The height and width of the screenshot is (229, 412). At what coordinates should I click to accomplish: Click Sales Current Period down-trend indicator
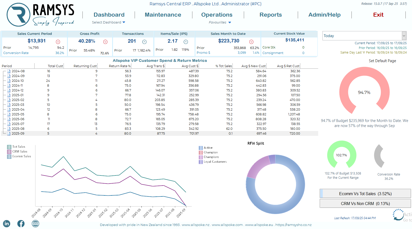pos(58,42)
